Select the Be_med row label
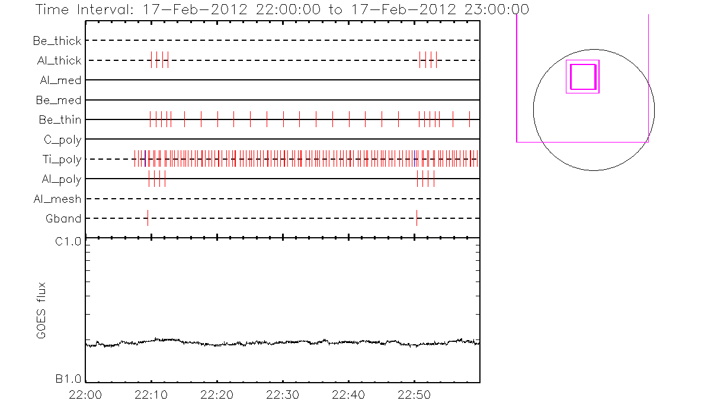Viewport: 711px width, 414px height. [x=58, y=101]
